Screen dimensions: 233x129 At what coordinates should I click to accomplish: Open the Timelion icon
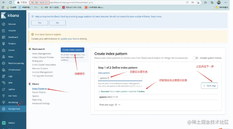(4, 44)
